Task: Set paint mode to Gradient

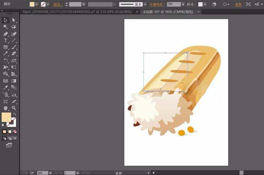Action: click(x=10, y=132)
